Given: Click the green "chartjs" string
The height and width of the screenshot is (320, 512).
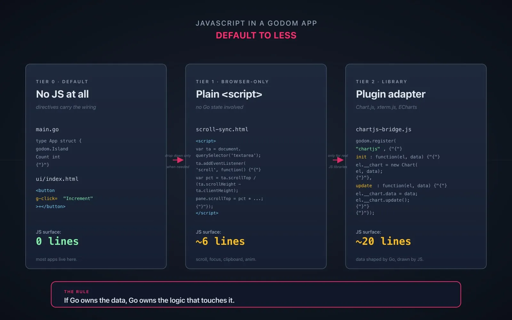Looking at the screenshot, I should tap(368, 149).
